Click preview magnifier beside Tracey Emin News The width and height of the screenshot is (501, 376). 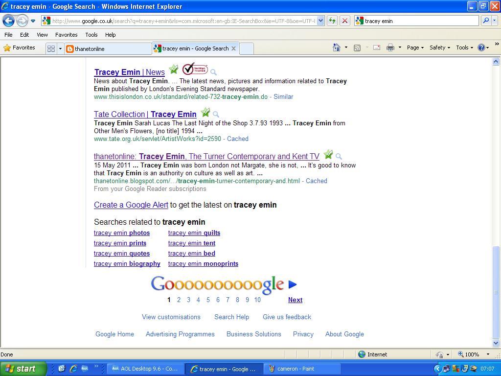pos(213,72)
